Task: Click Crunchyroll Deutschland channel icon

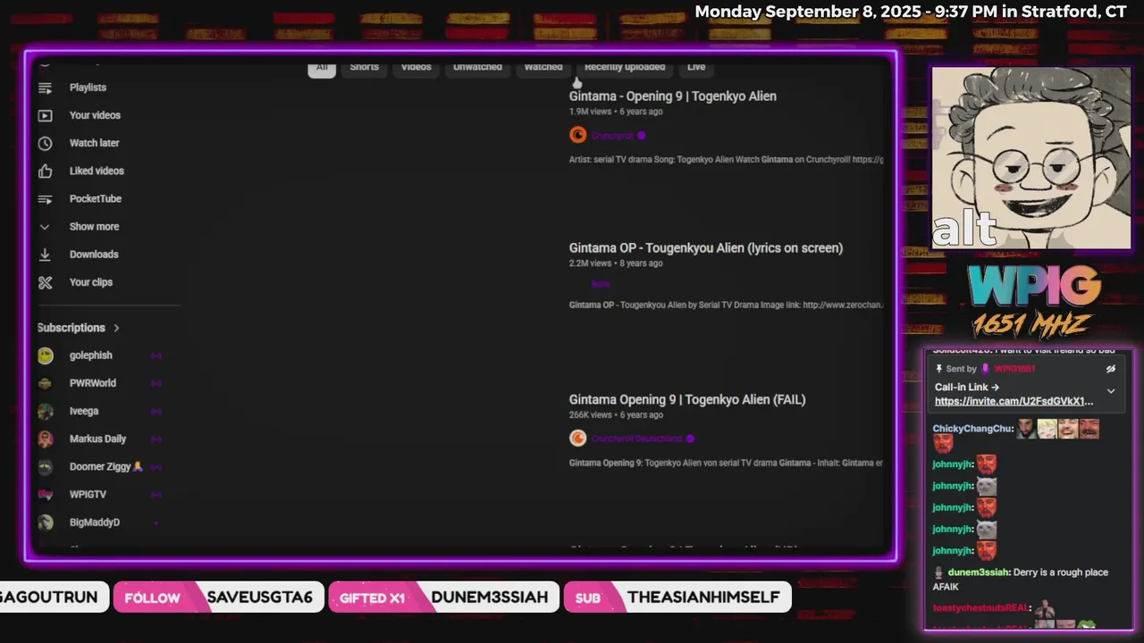Action: (577, 438)
